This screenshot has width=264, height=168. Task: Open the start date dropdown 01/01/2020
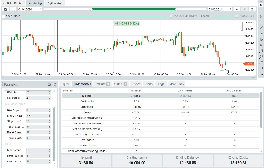29,9
